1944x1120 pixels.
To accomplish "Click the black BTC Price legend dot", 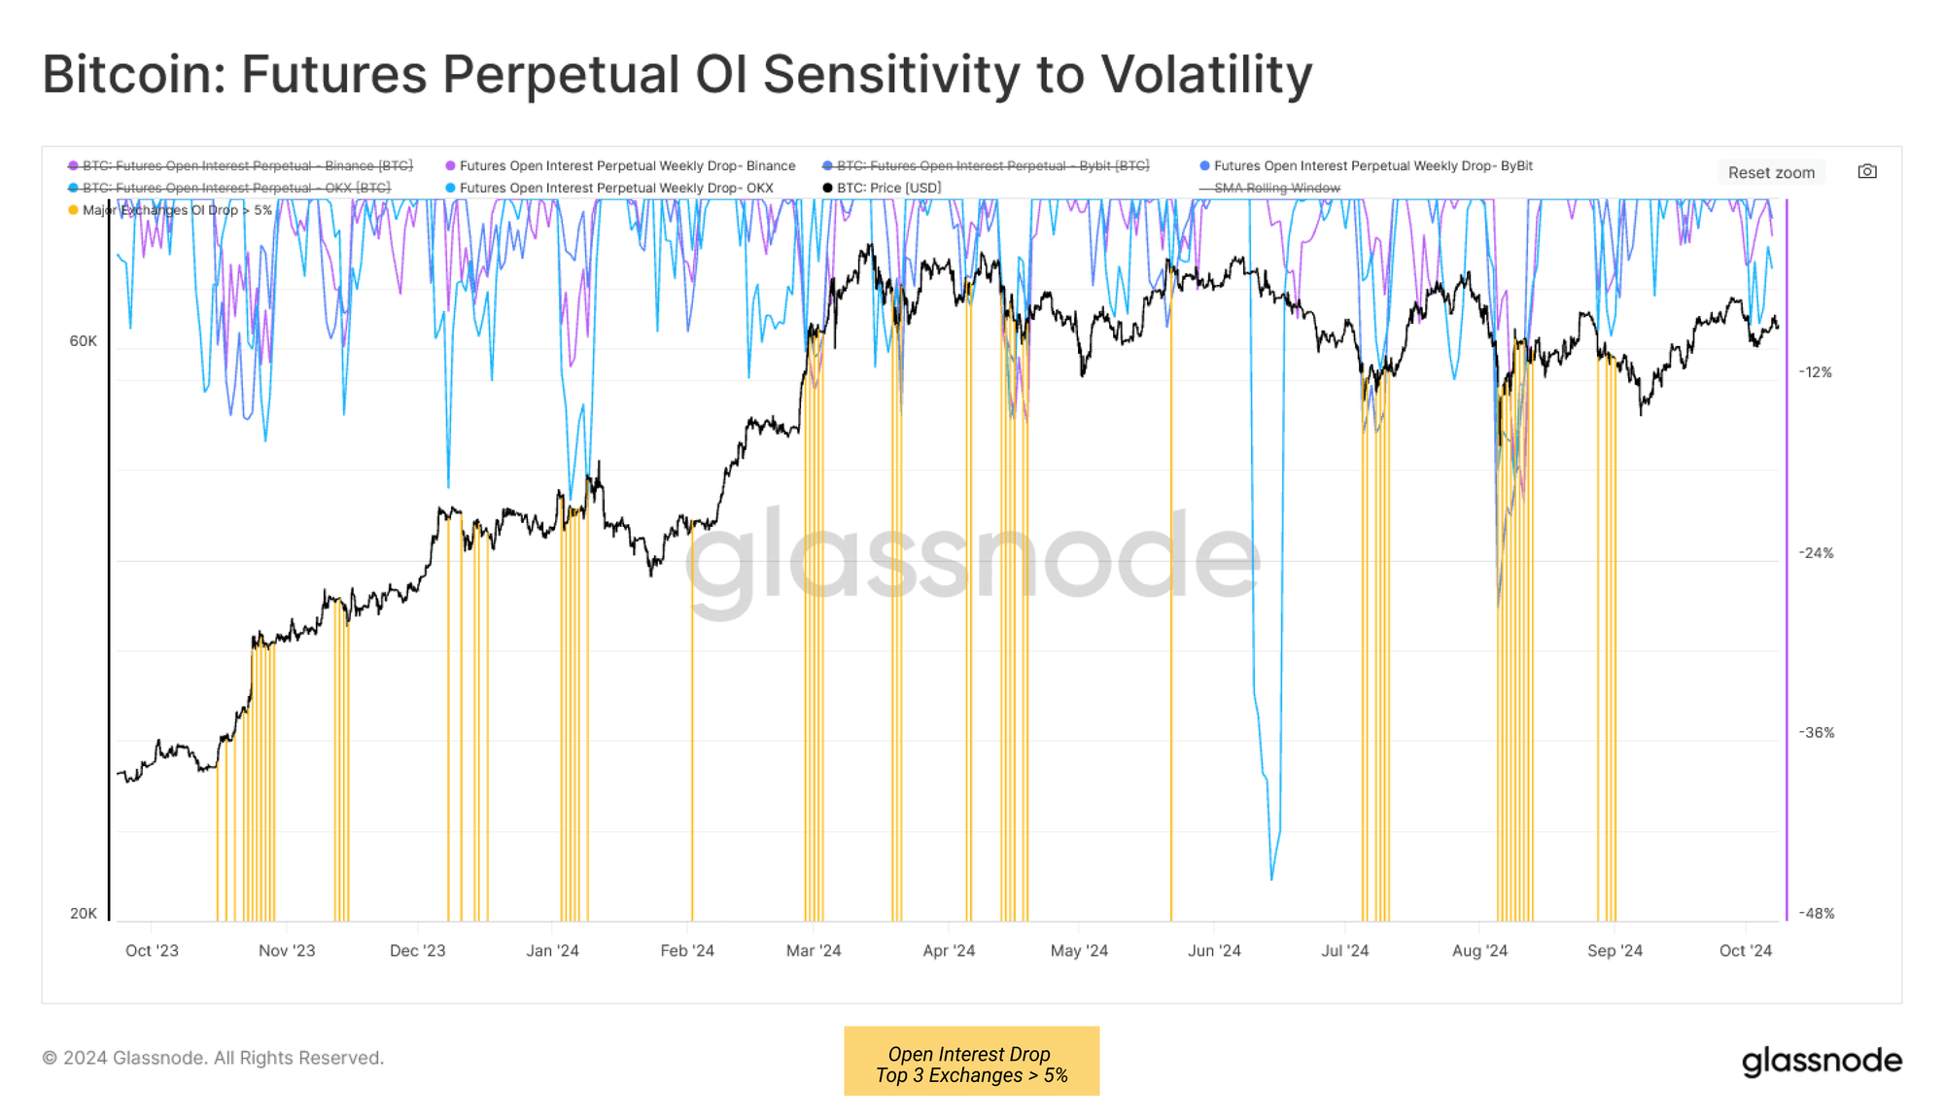I will pyautogui.click(x=827, y=188).
